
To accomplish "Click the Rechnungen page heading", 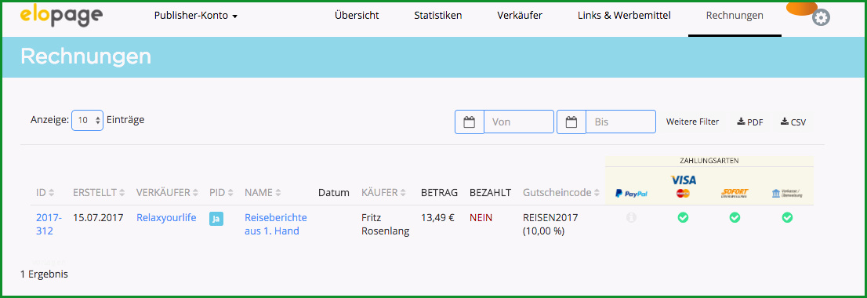I will (x=85, y=57).
